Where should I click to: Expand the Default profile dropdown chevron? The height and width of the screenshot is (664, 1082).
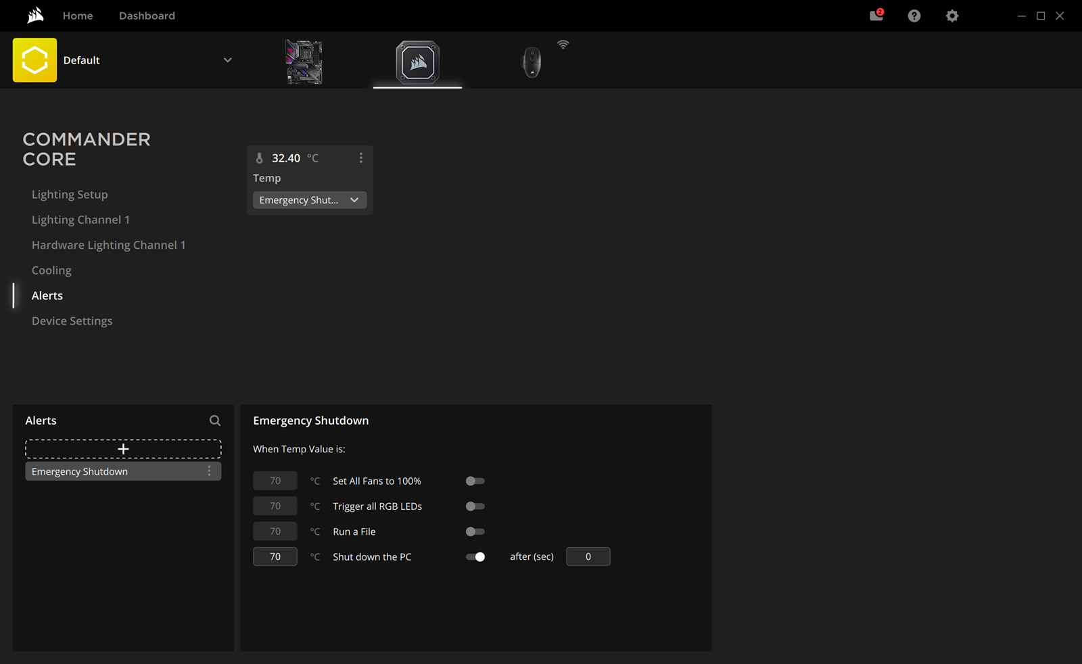tap(228, 60)
